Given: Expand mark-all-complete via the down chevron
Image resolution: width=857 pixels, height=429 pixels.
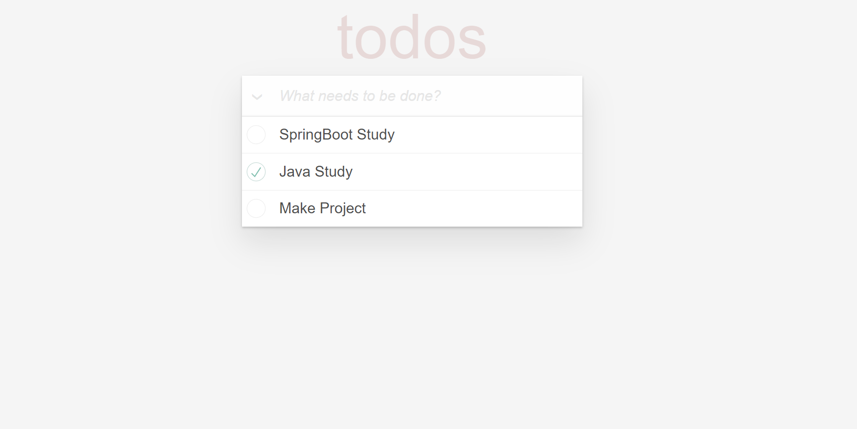Looking at the screenshot, I should [257, 97].
